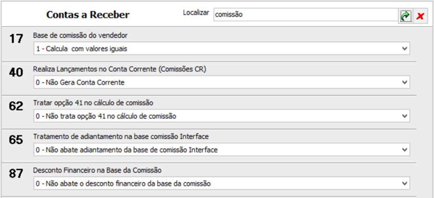Viewport: 434px width, 198px height.
Task: Click the green arrow search icon
Action: point(405,16)
